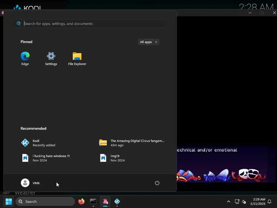Show hidden system tray icons
The image size is (277, 208).
(x=228, y=201)
